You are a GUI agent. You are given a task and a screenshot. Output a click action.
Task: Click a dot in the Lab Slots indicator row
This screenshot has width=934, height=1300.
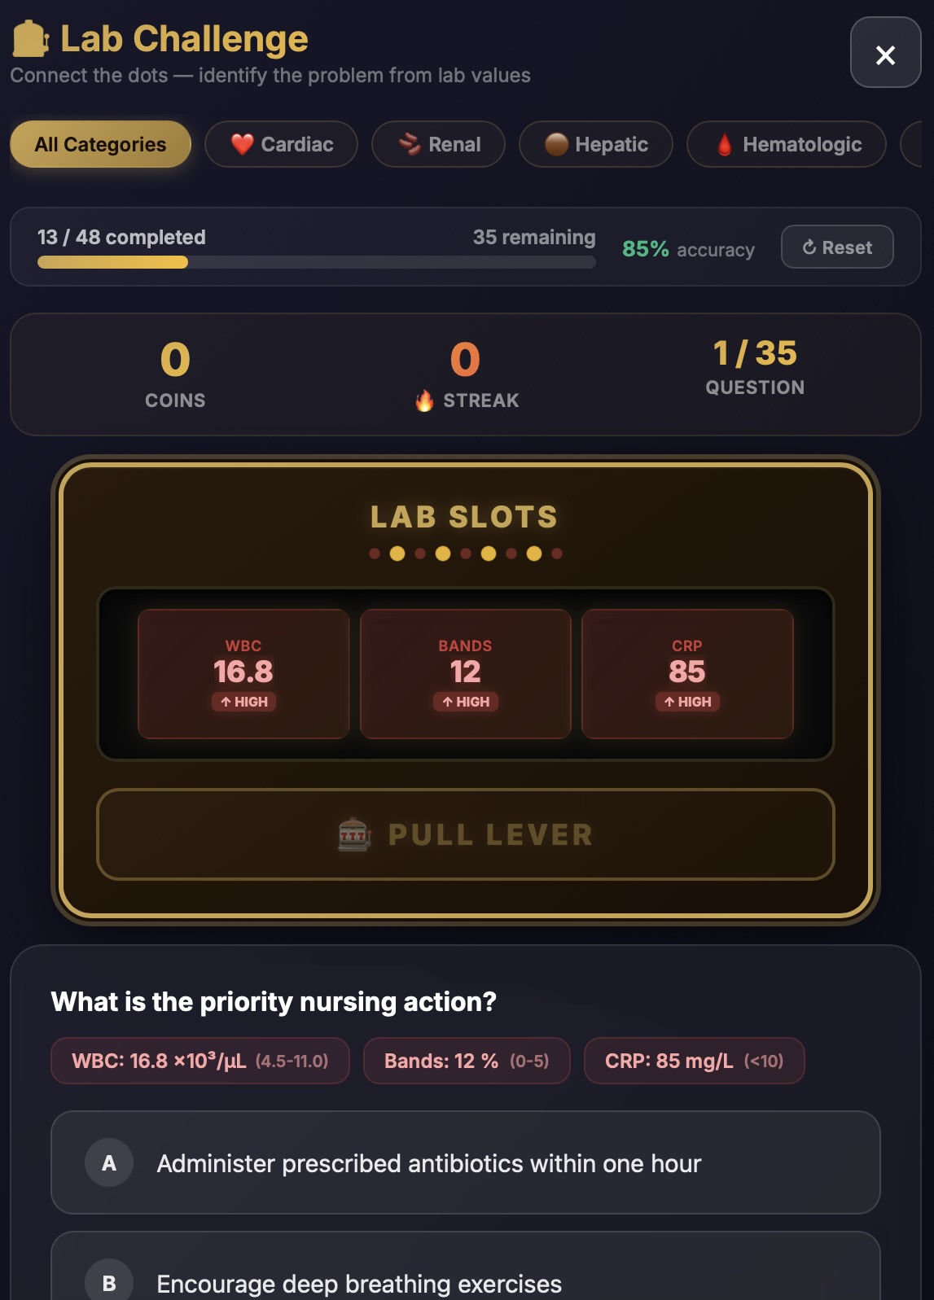[x=466, y=553]
